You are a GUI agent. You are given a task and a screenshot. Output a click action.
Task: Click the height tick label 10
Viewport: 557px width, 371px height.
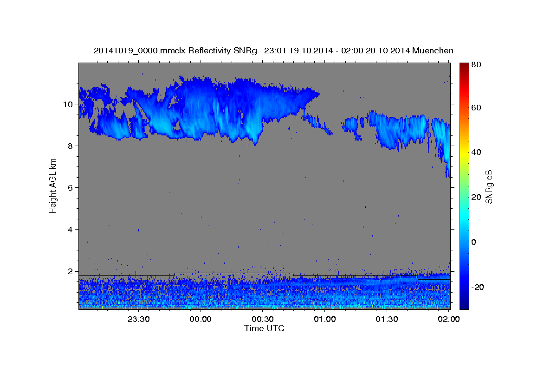tap(69, 104)
